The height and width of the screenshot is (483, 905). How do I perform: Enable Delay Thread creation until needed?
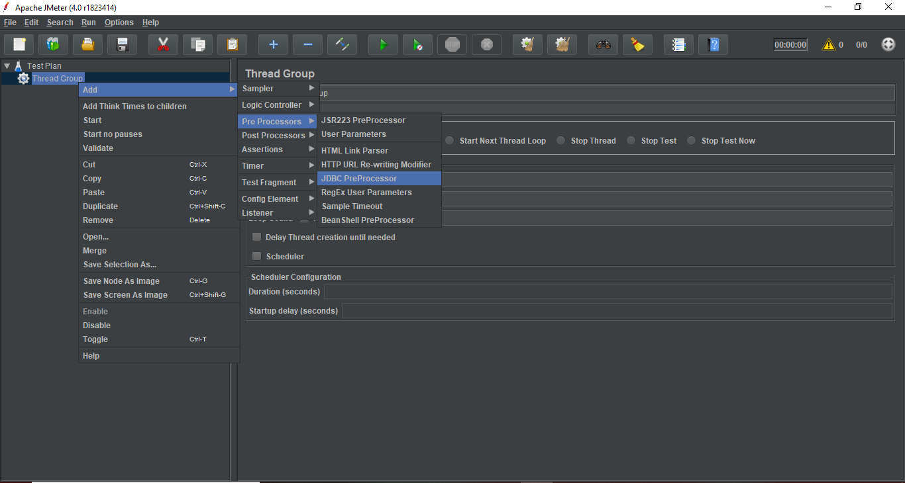pyautogui.click(x=257, y=237)
